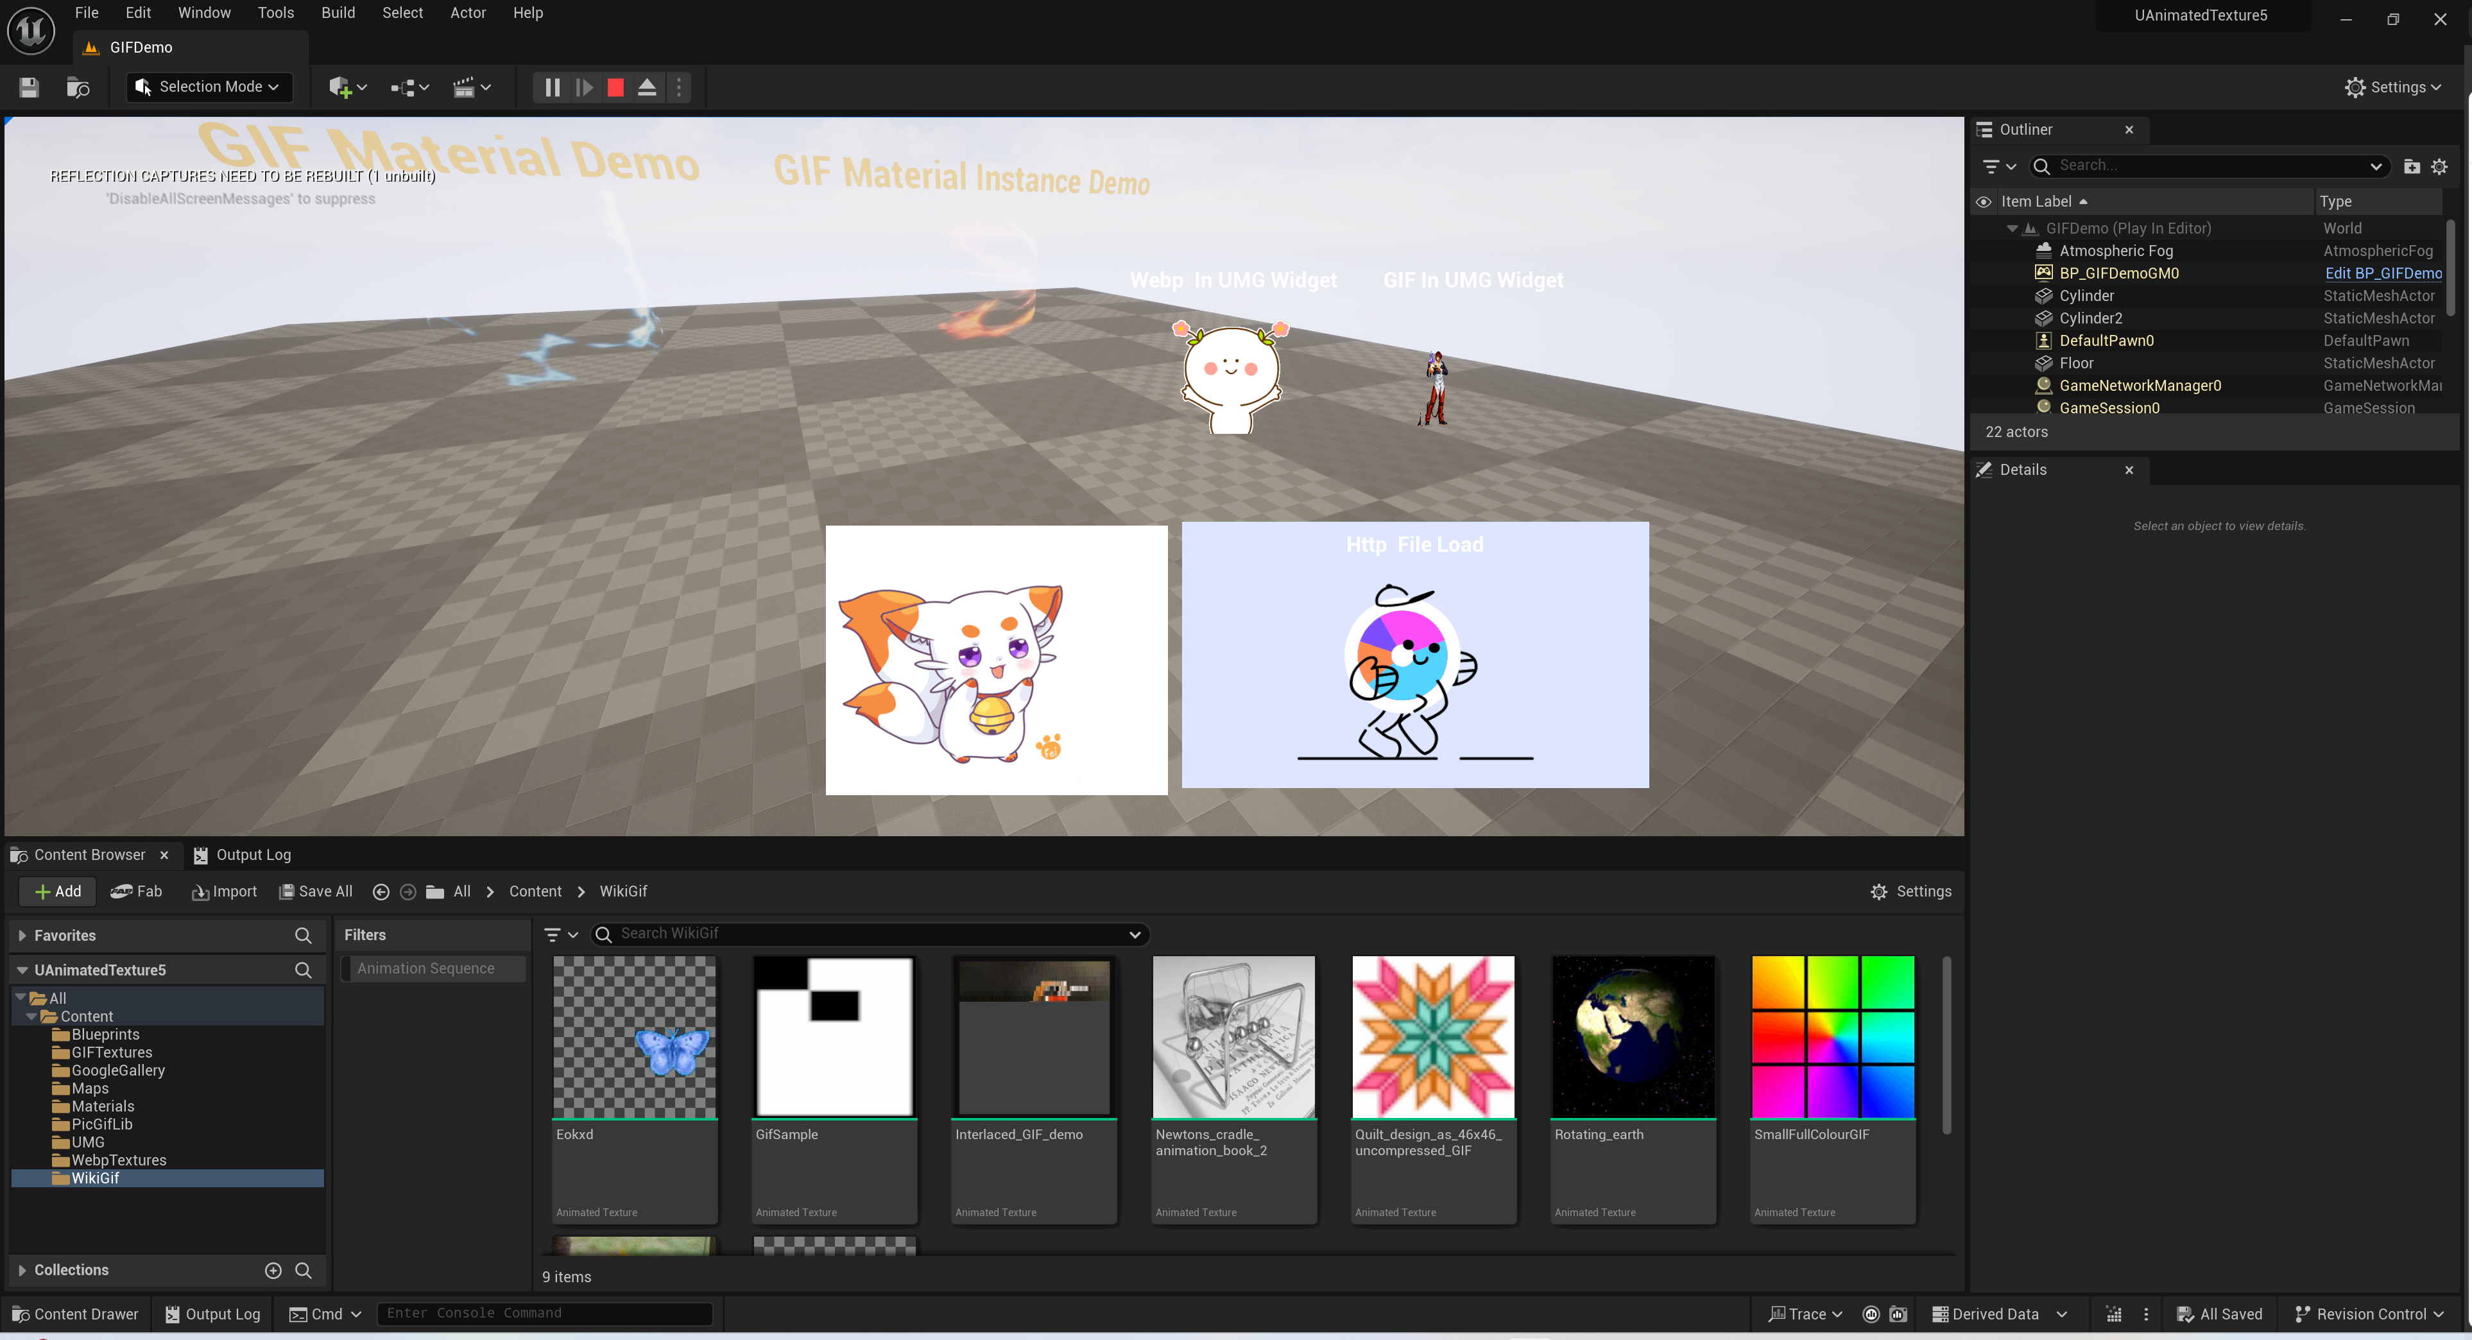Switch to the Output Log tab
Viewport: 2472px width, 1340px height.
coord(243,855)
